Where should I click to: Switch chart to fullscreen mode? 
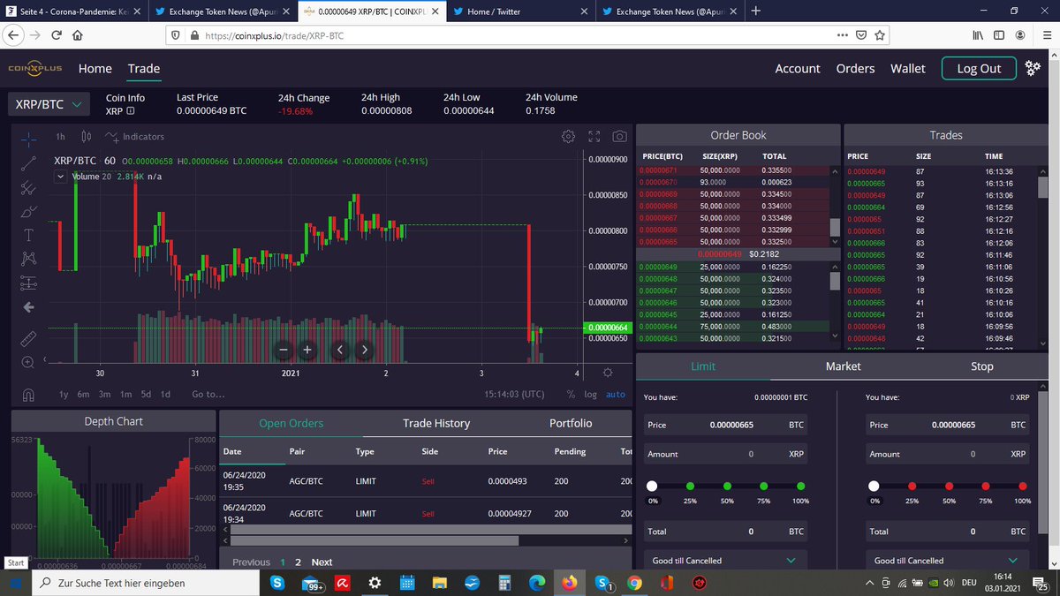(594, 137)
